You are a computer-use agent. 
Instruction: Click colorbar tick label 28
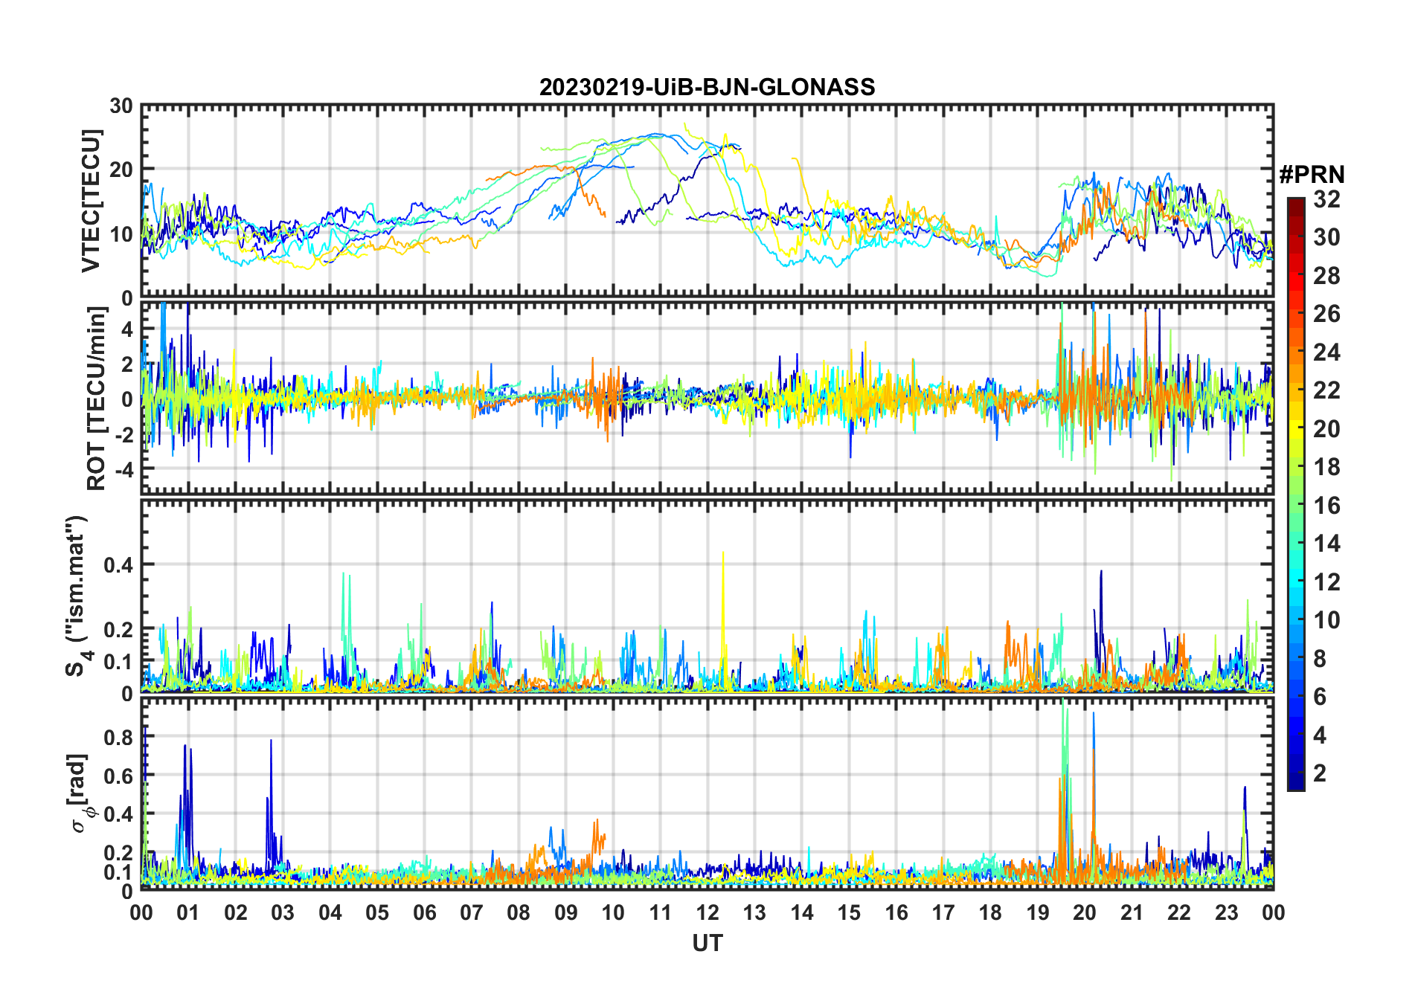1326,276
